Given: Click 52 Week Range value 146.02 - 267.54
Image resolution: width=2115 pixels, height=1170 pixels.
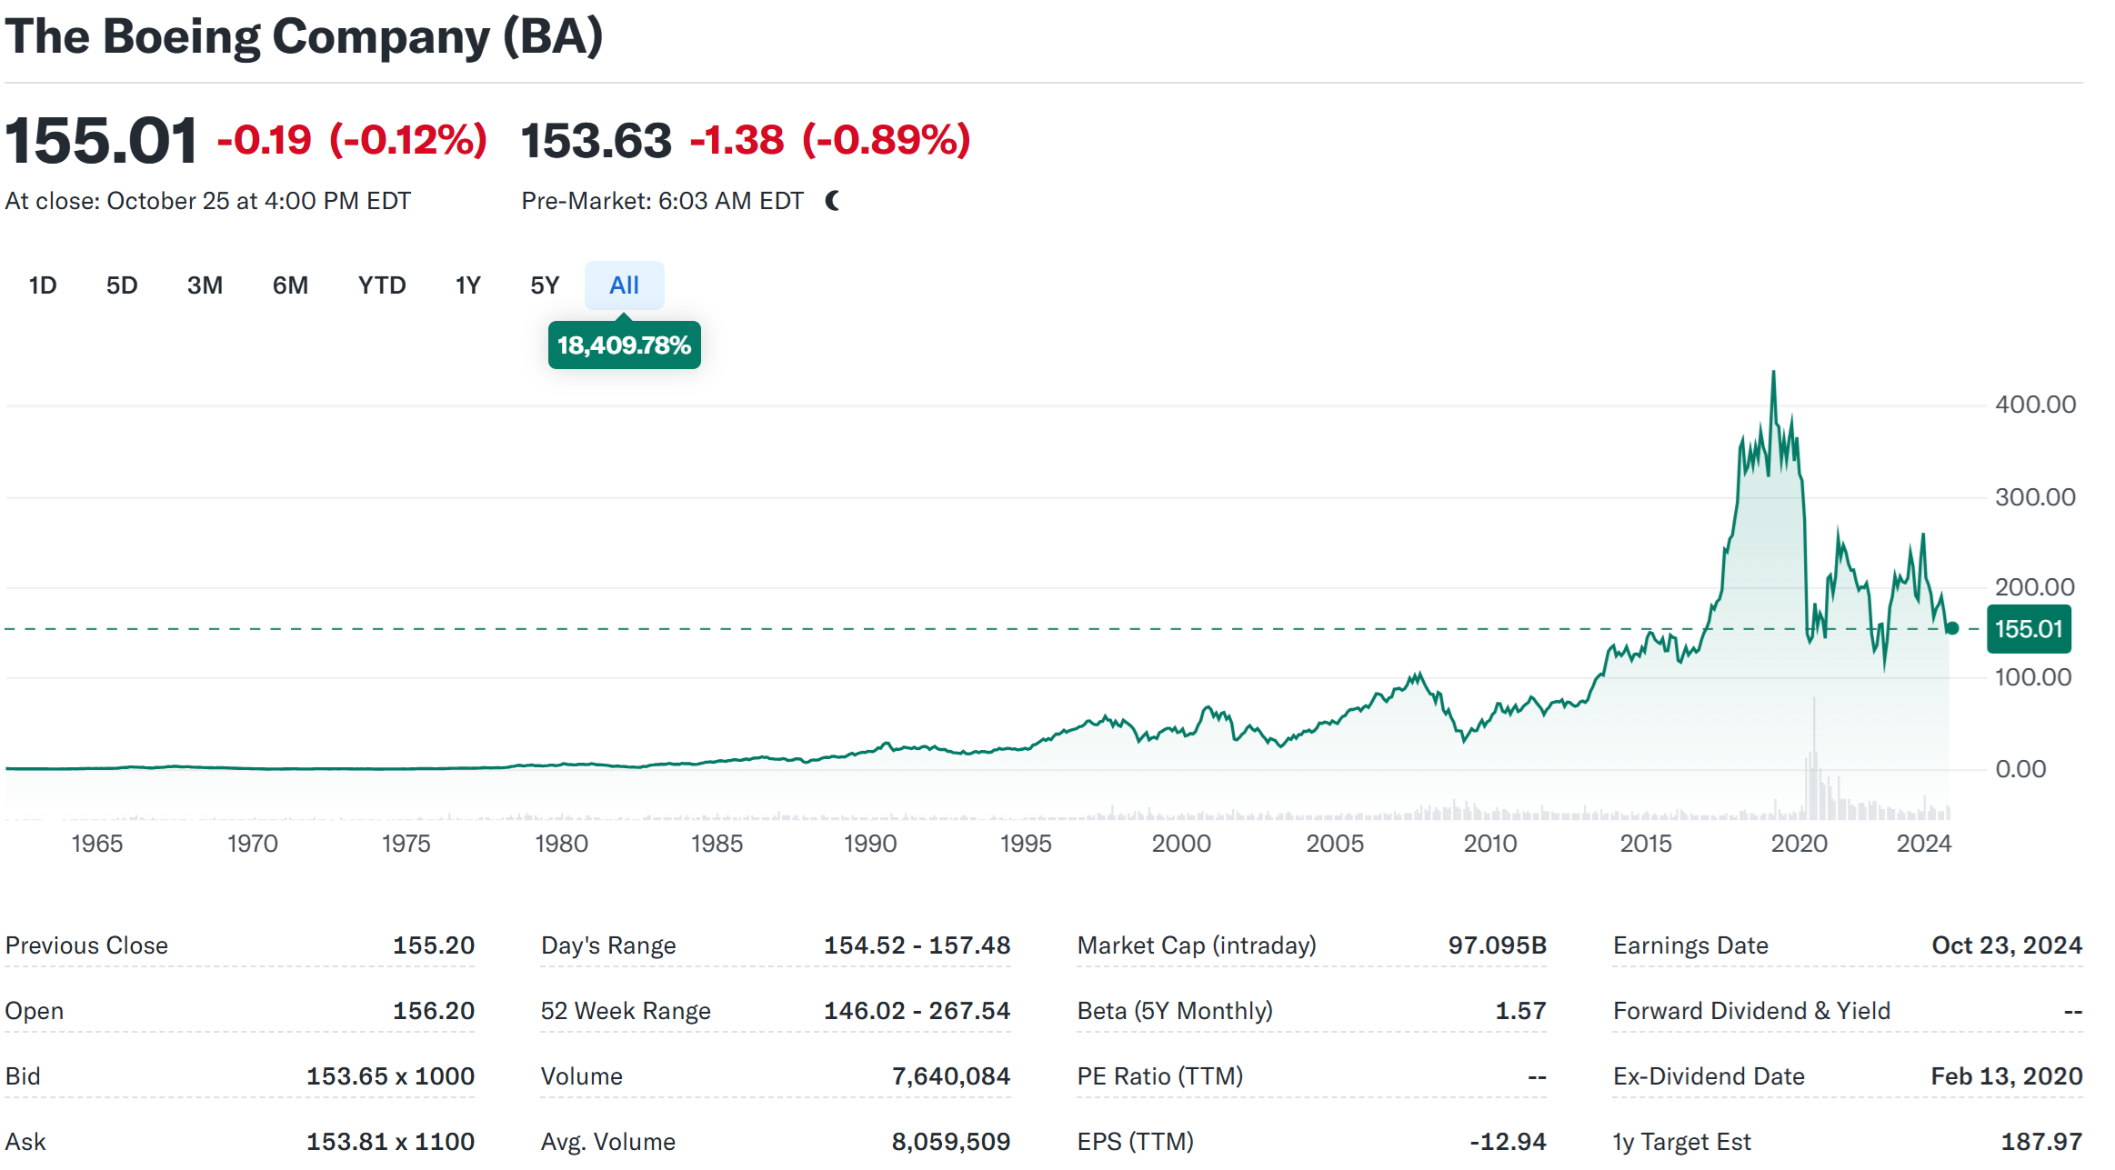Looking at the screenshot, I should pos(917,1011).
